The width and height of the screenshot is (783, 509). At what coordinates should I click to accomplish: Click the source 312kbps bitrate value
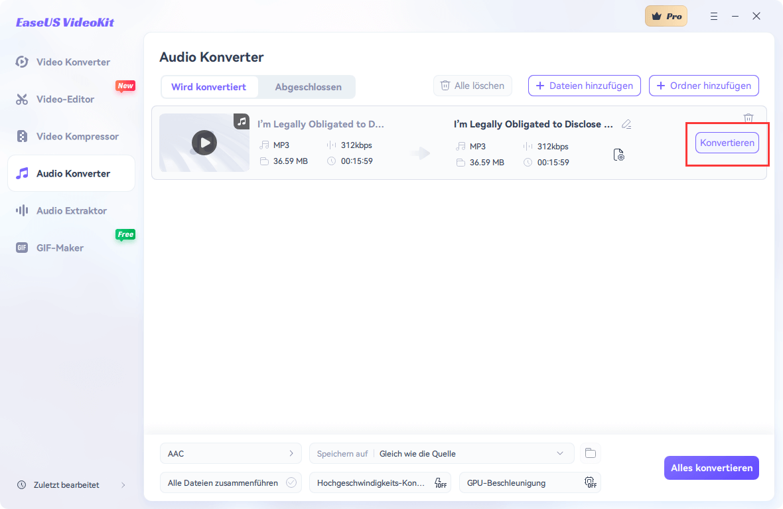[356, 145]
